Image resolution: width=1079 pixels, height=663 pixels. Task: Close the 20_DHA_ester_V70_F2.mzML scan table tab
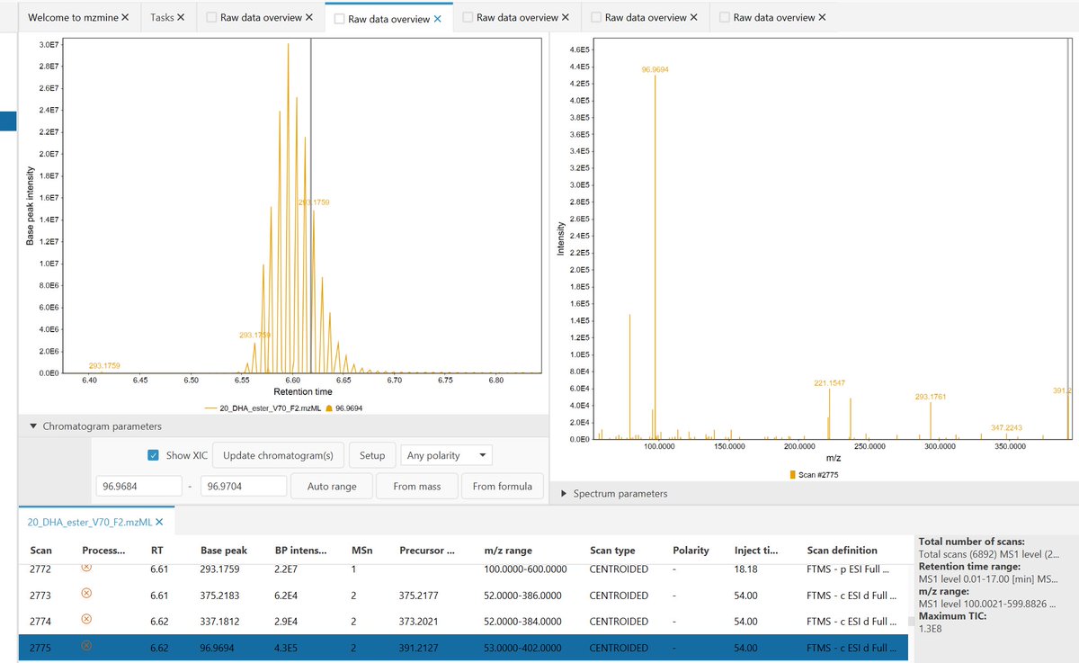click(x=160, y=521)
